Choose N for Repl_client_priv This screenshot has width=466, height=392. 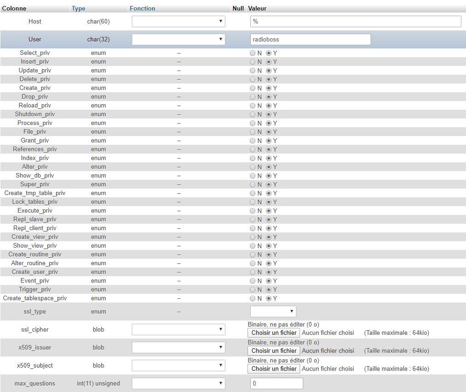click(253, 228)
